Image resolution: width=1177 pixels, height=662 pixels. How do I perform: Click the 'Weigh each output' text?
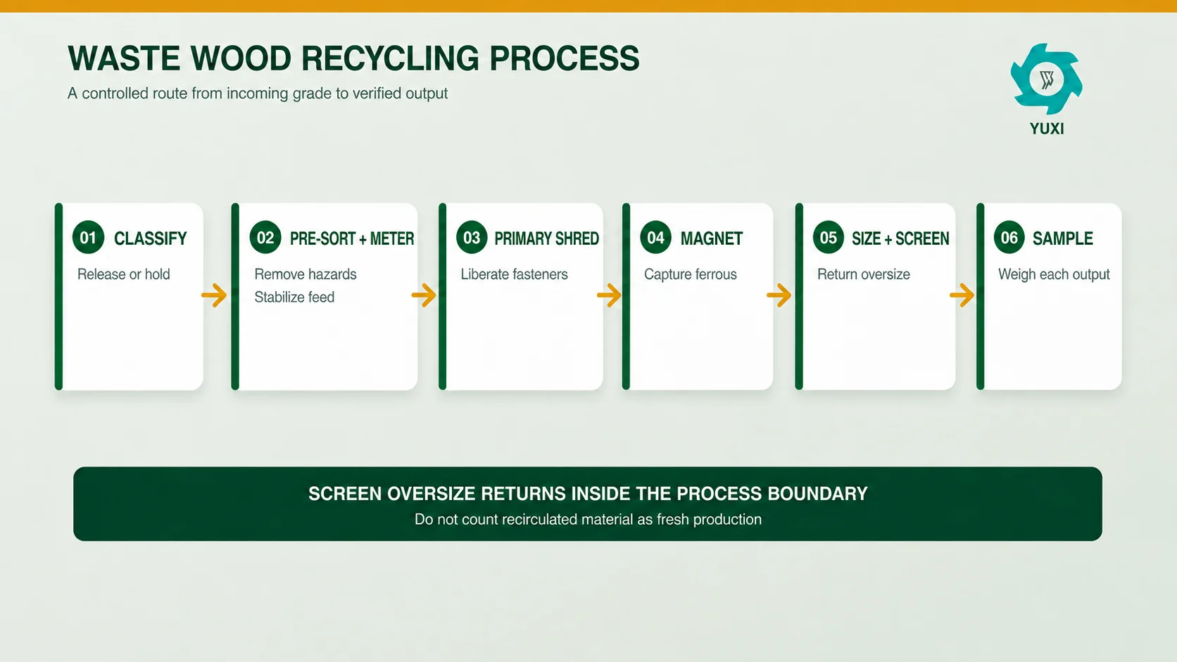point(1054,274)
